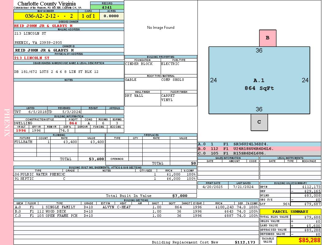Select the yellow Parcel Summary header
Viewport: 322px width, 245px height.
coord(290,212)
